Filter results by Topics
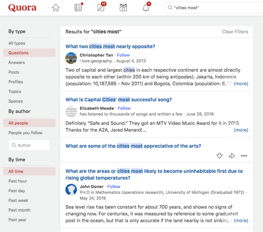This screenshot has height=232, width=263. coord(15,92)
